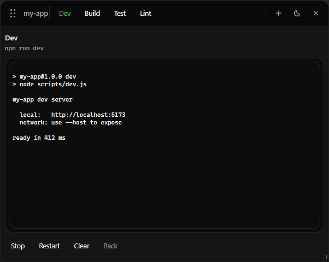The height and width of the screenshot is (262, 329).
Task: Open the Lint tab
Action: tap(145, 14)
